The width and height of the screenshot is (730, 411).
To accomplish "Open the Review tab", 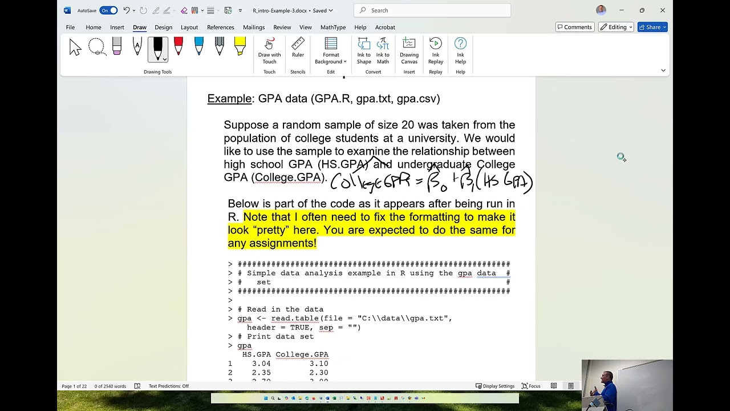I will [282, 27].
